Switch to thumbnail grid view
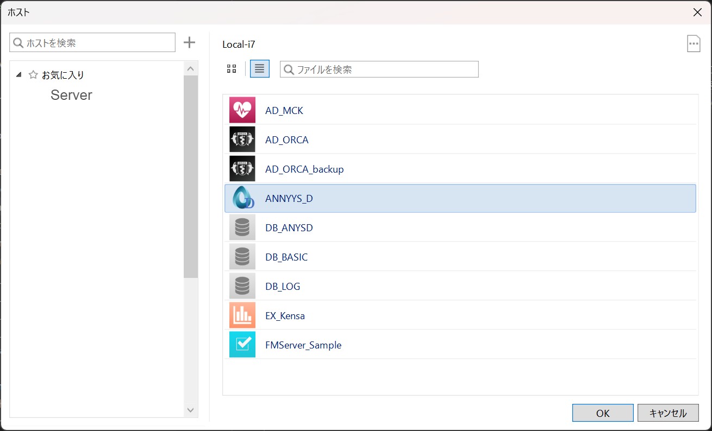 click(x=232, y=69)
